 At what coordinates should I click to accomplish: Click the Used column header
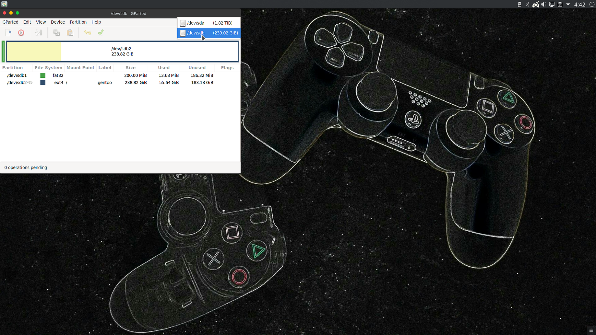point(164,68)
